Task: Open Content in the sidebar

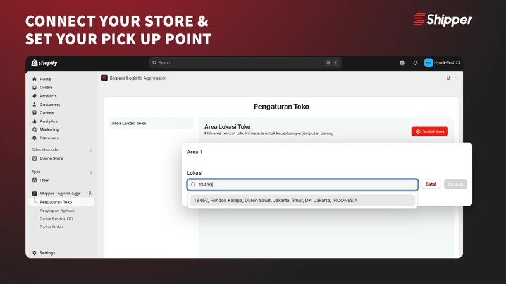Action: click(x=47, y=113)
